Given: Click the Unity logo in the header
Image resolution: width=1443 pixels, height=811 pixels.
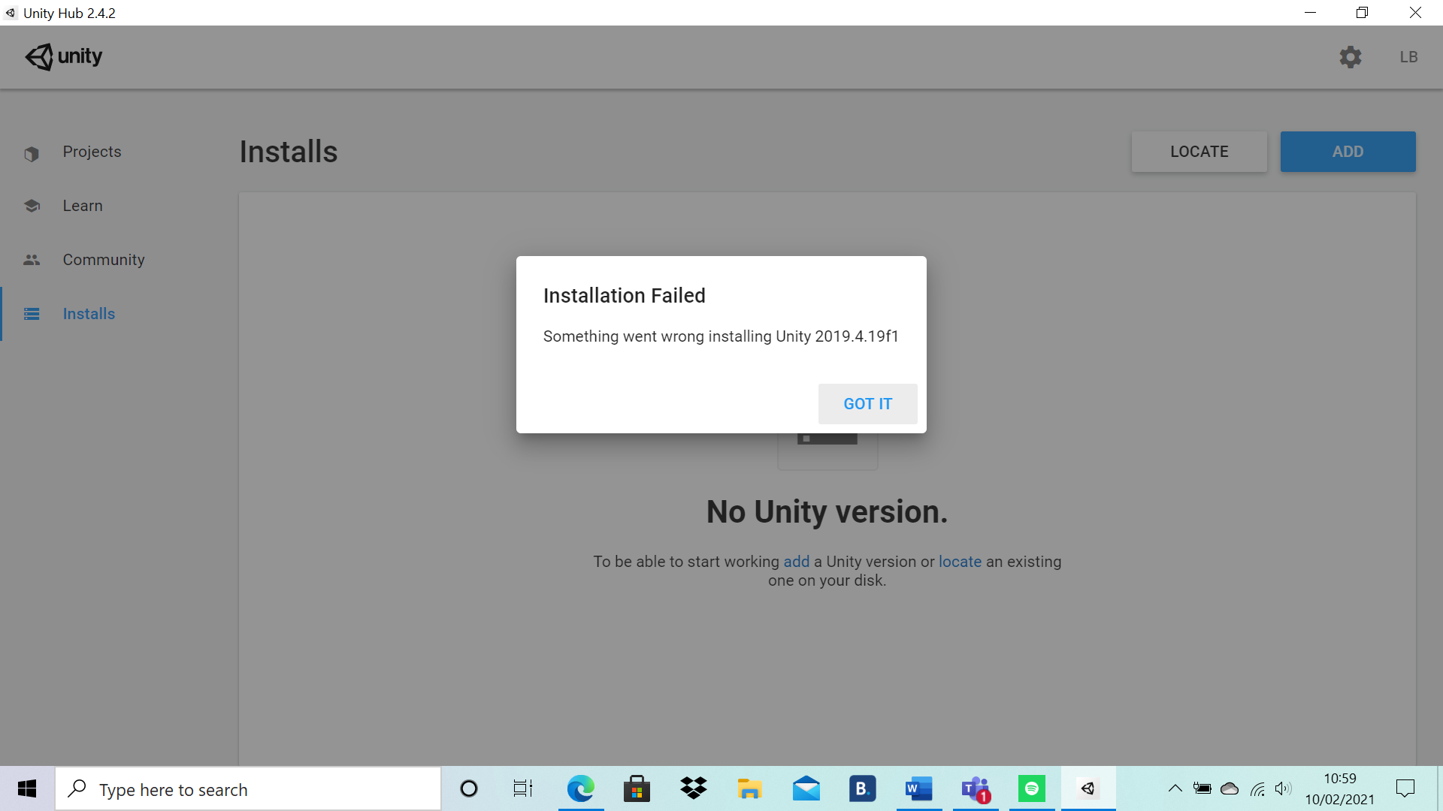Looking at the screenshot, I should [62, 56].
